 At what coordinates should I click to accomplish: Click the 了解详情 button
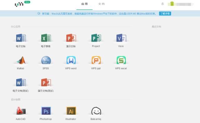(165, 13)
